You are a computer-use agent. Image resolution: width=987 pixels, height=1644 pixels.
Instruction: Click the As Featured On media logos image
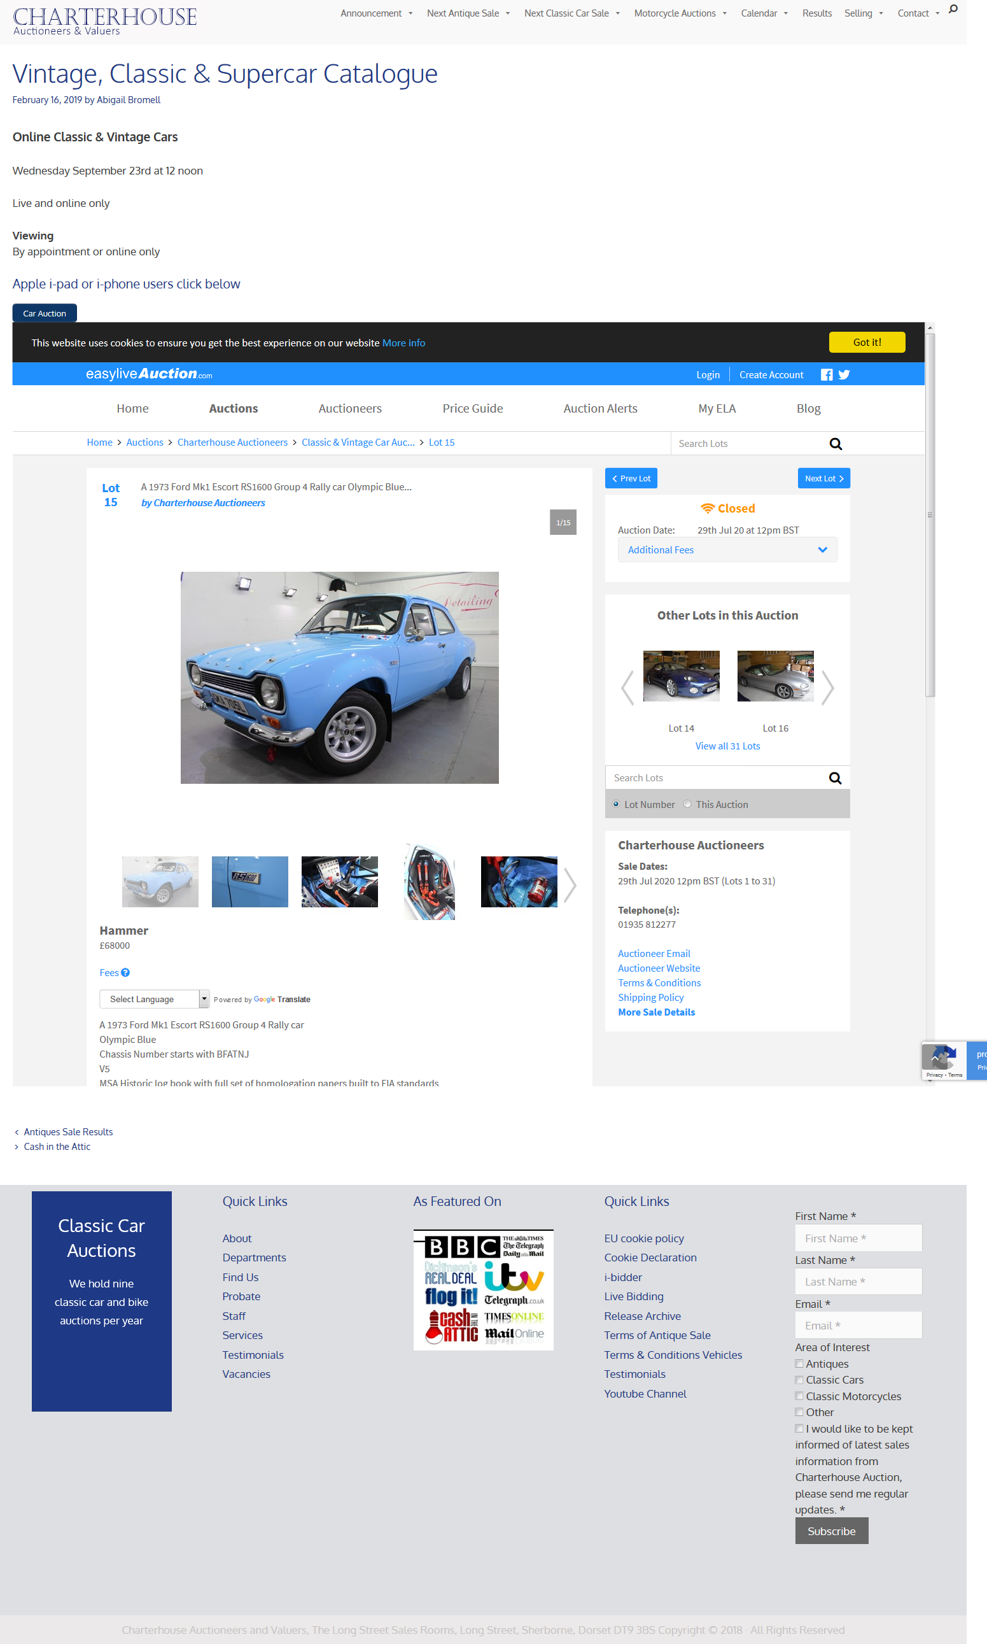point(484,1290)
